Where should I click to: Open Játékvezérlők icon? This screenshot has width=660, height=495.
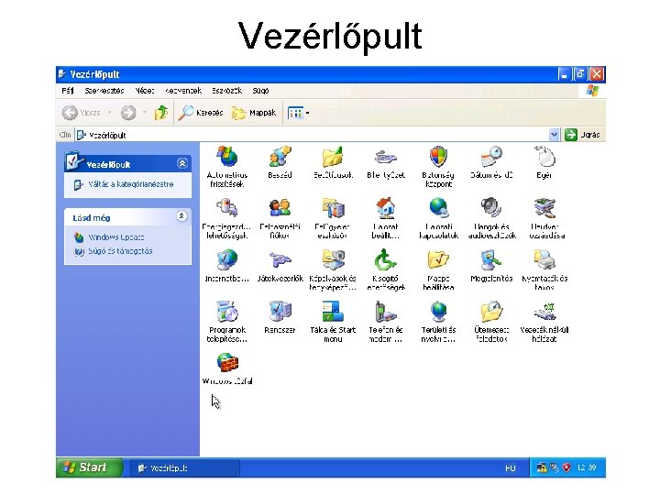(x=280, y=259)
